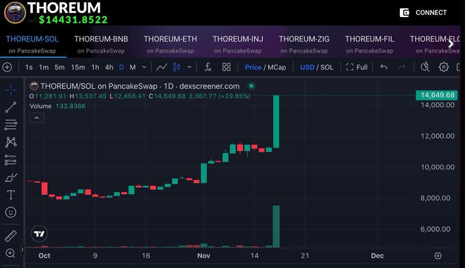The image size is (465, 268).
Task: Click the time axis settings icon
Action: tap(438, 256)
